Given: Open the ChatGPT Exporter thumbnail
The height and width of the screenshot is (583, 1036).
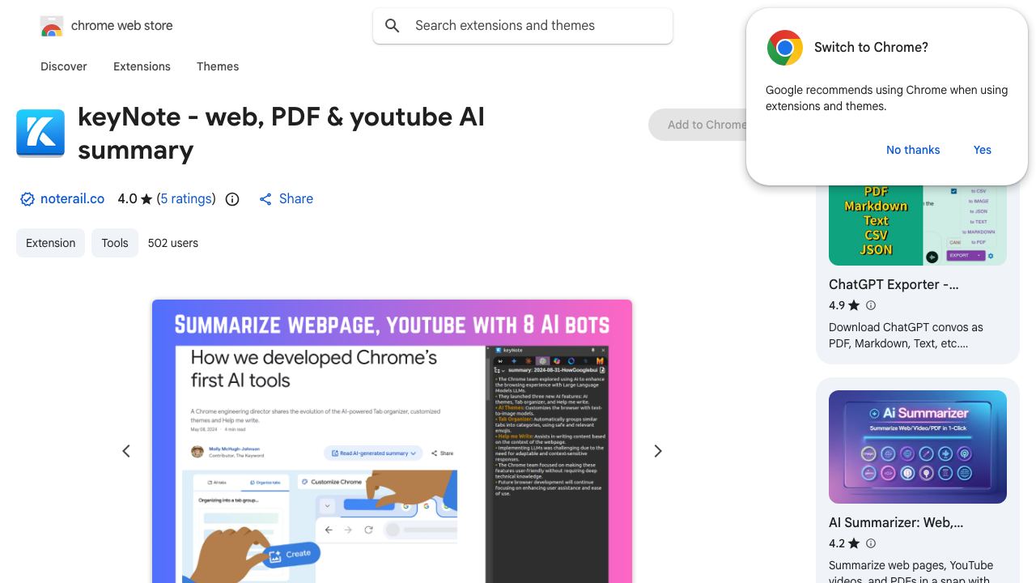Looking at the screenshot, I should point(918,226).
